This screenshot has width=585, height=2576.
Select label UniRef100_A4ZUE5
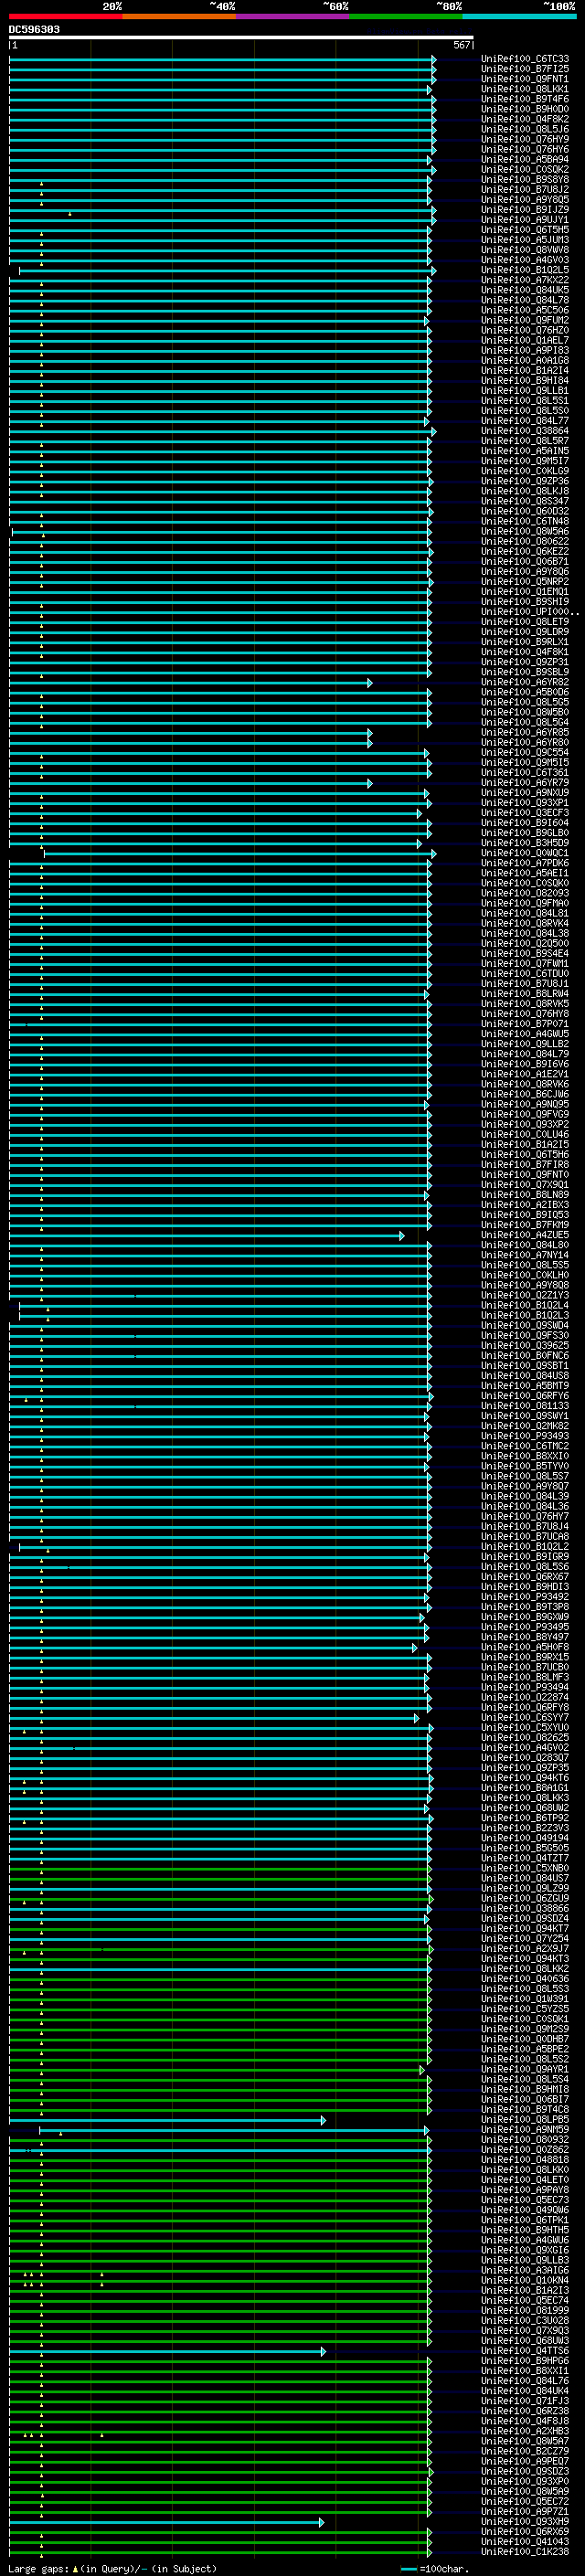click(525, 1236)
